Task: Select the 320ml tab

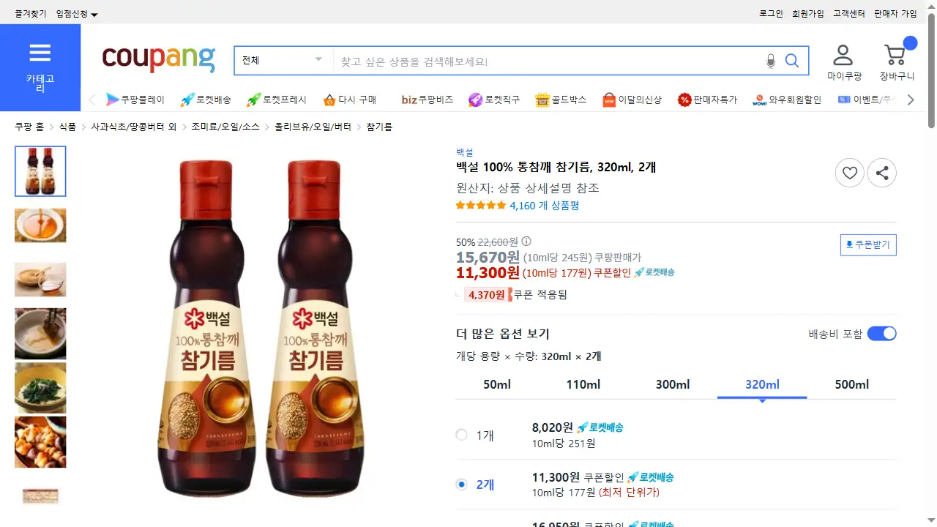Action: (x=762, y=384)
